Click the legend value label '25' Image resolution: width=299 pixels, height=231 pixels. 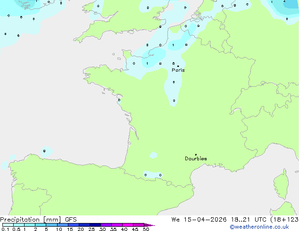91,229
